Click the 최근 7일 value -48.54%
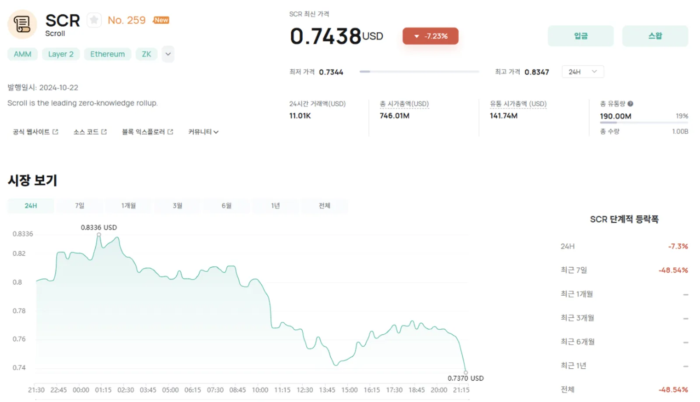Screen dimensions: 700x402 [673, 270]
